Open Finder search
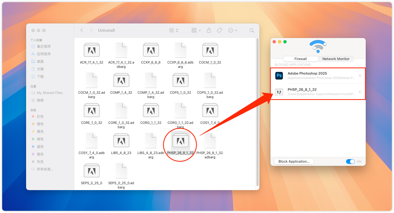Screen dimensions: 394x213 252,30
